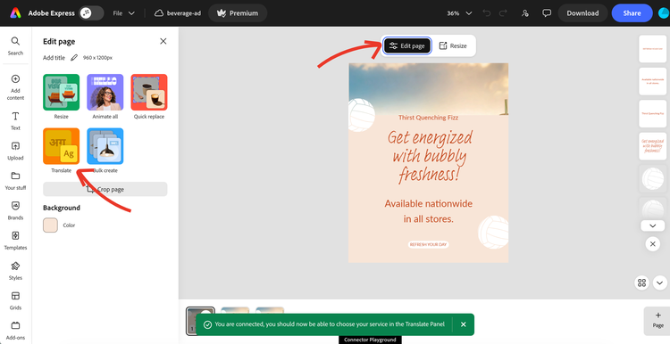
Task: Click the blue Share button
Action: [x=632, y=13]
